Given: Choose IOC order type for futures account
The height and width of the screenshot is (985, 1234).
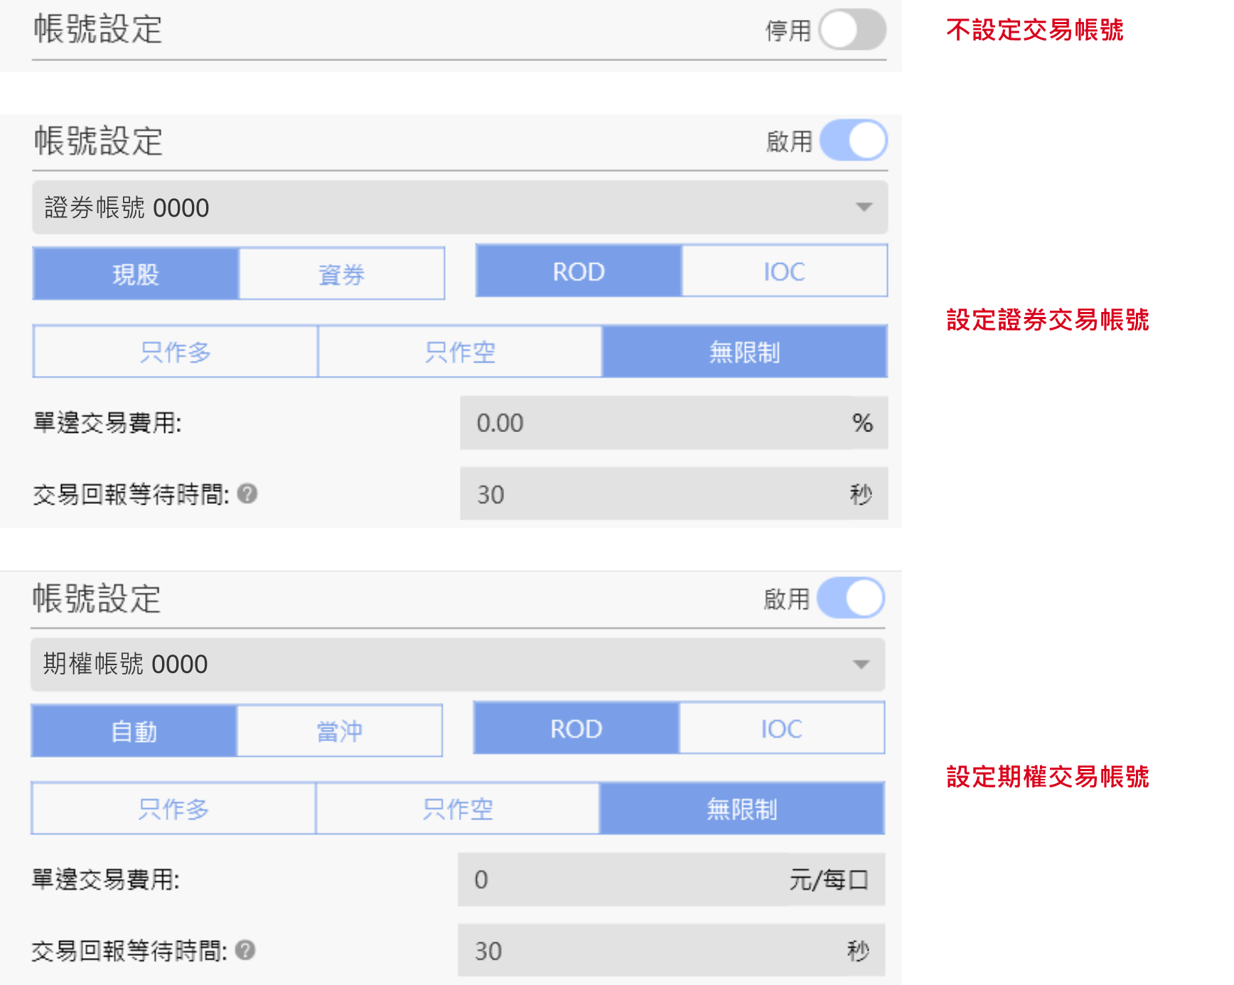Looking at the screenshot, I should (x=781, y=728).
